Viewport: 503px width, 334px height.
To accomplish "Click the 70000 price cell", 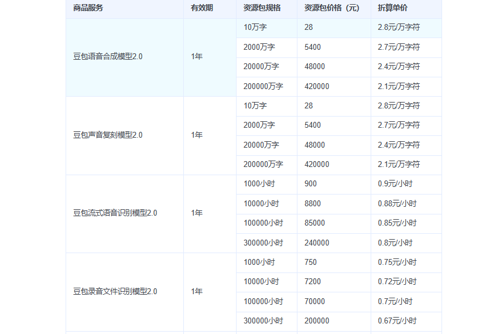I will [x=334, y=302].
